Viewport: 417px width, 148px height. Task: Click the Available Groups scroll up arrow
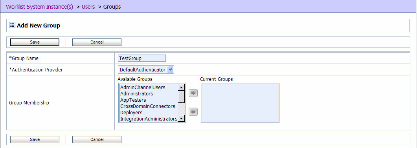tap(181, 88)
